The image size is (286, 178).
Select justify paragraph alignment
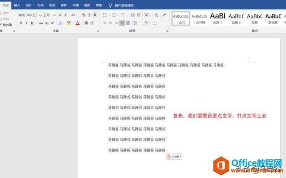(122, 23)
